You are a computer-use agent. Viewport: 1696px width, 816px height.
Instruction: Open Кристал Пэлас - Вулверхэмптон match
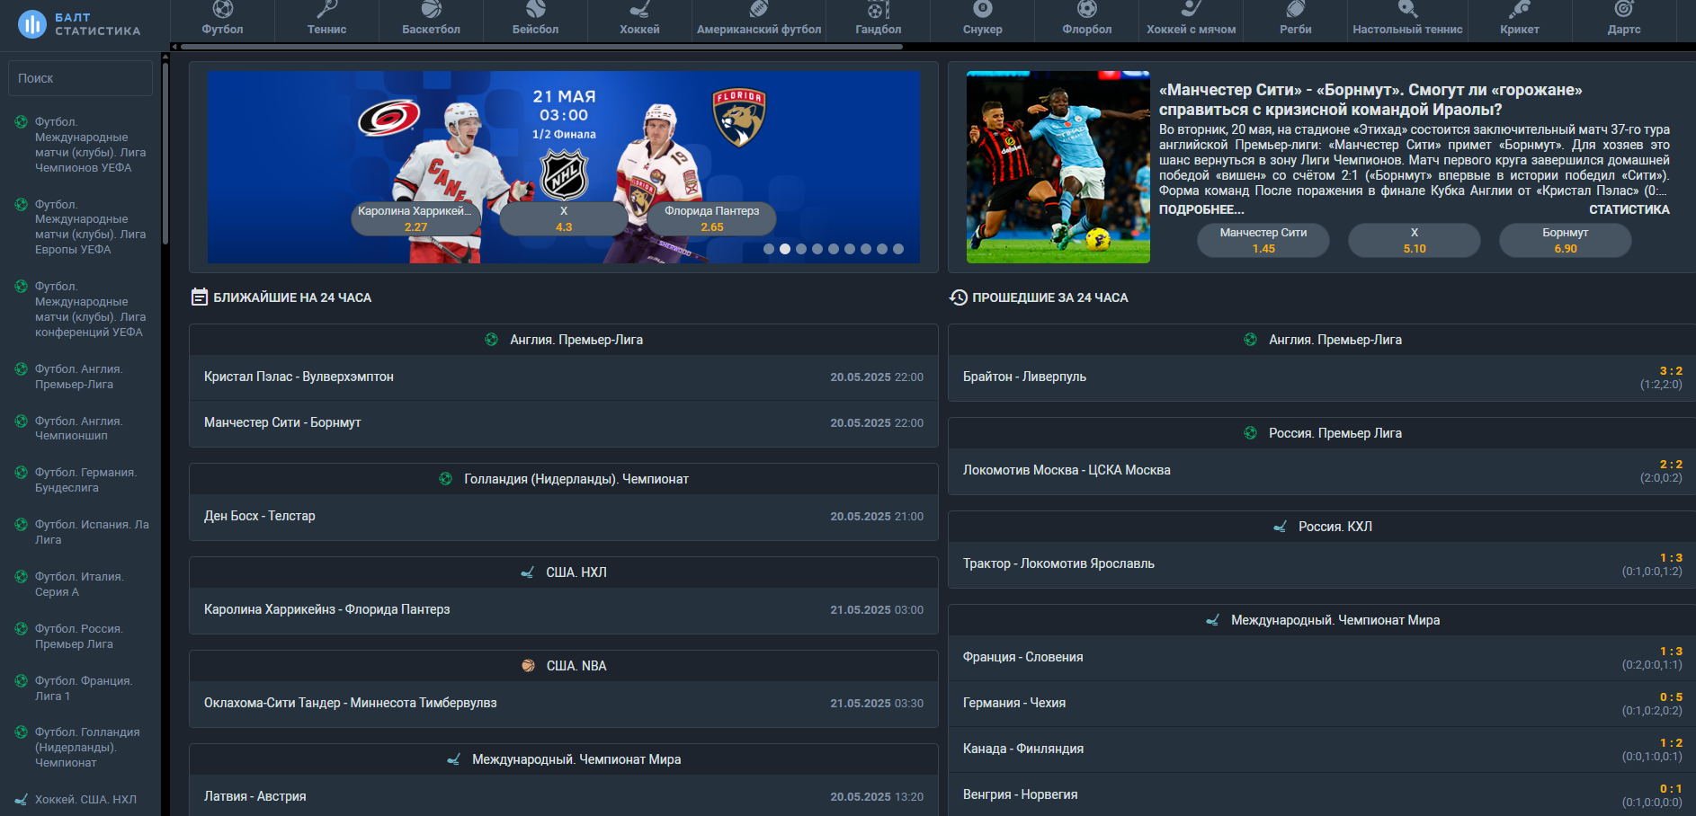tap(564, 377)
